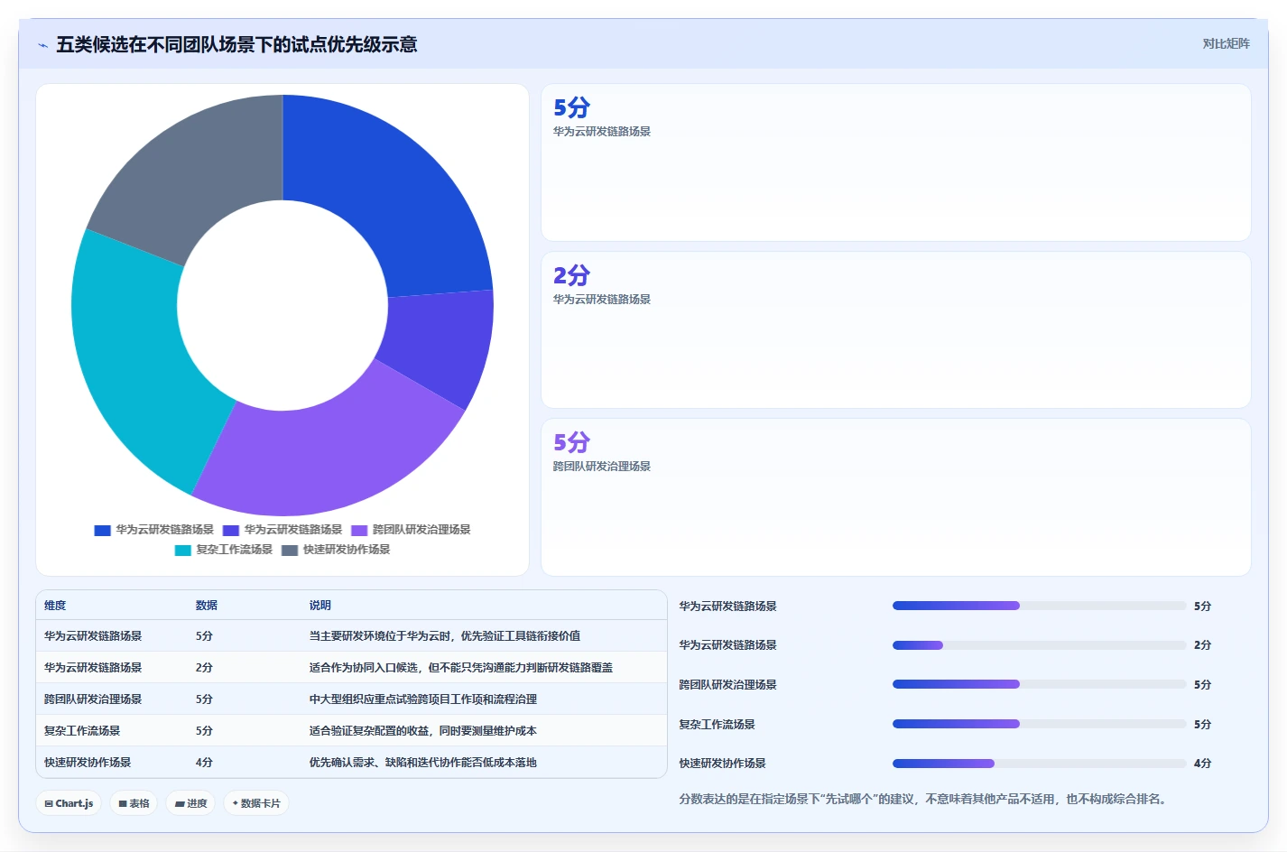Click the 跨团队研发治理场景 progress bar
Screen dimensions: 1287x852
pos(1039,684)
